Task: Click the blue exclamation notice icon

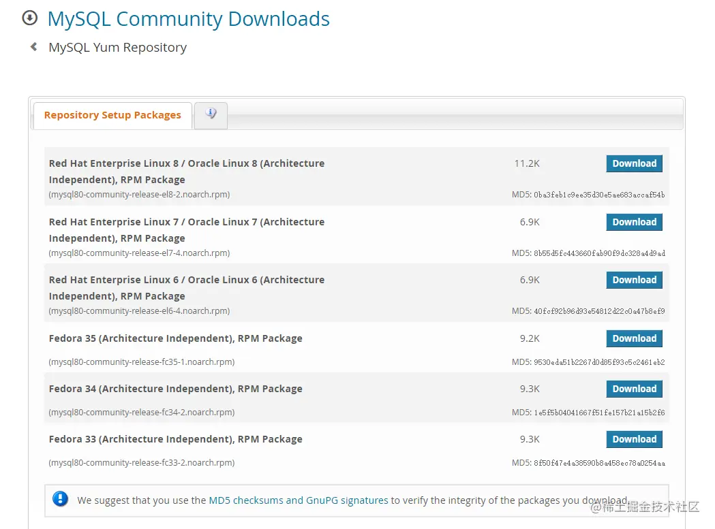Action: (x=60, y=499)
